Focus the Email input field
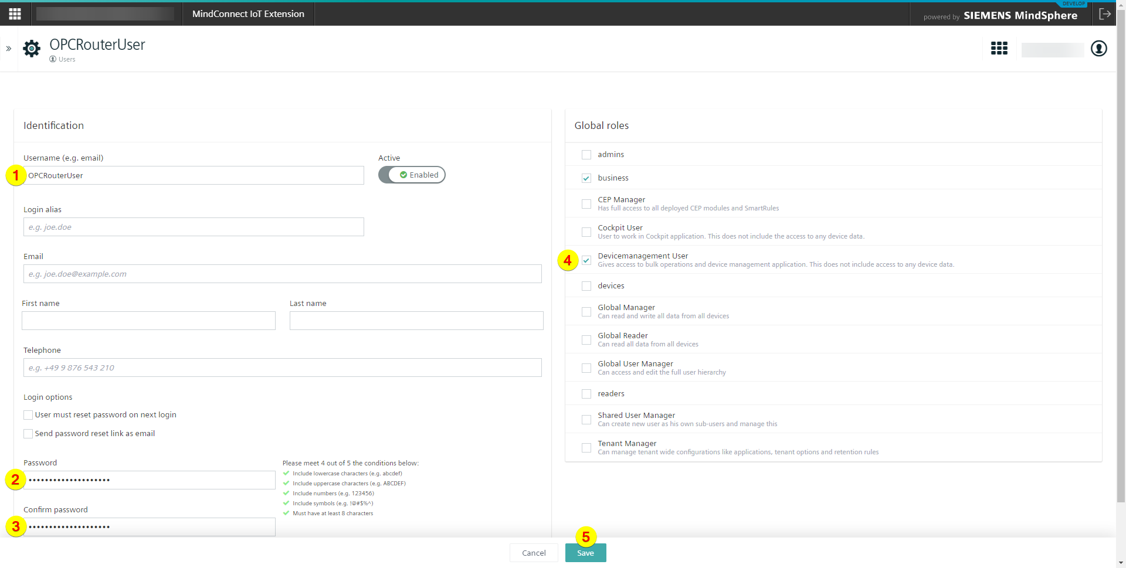 pos(282,274)
